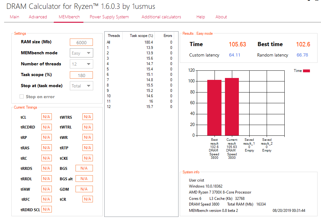
Task: Toggle the Stop on error checkbox
Action: point(21,97)
